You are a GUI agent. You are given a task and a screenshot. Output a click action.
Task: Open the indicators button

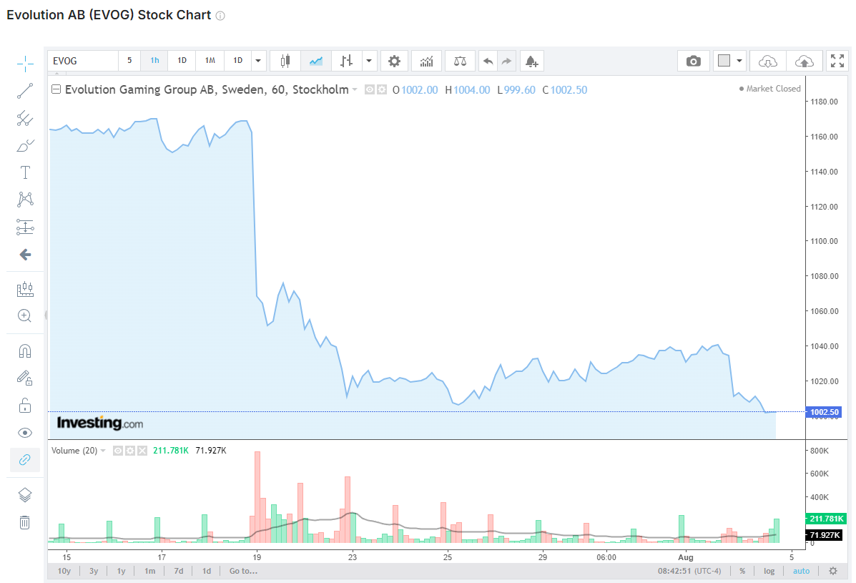427,61
